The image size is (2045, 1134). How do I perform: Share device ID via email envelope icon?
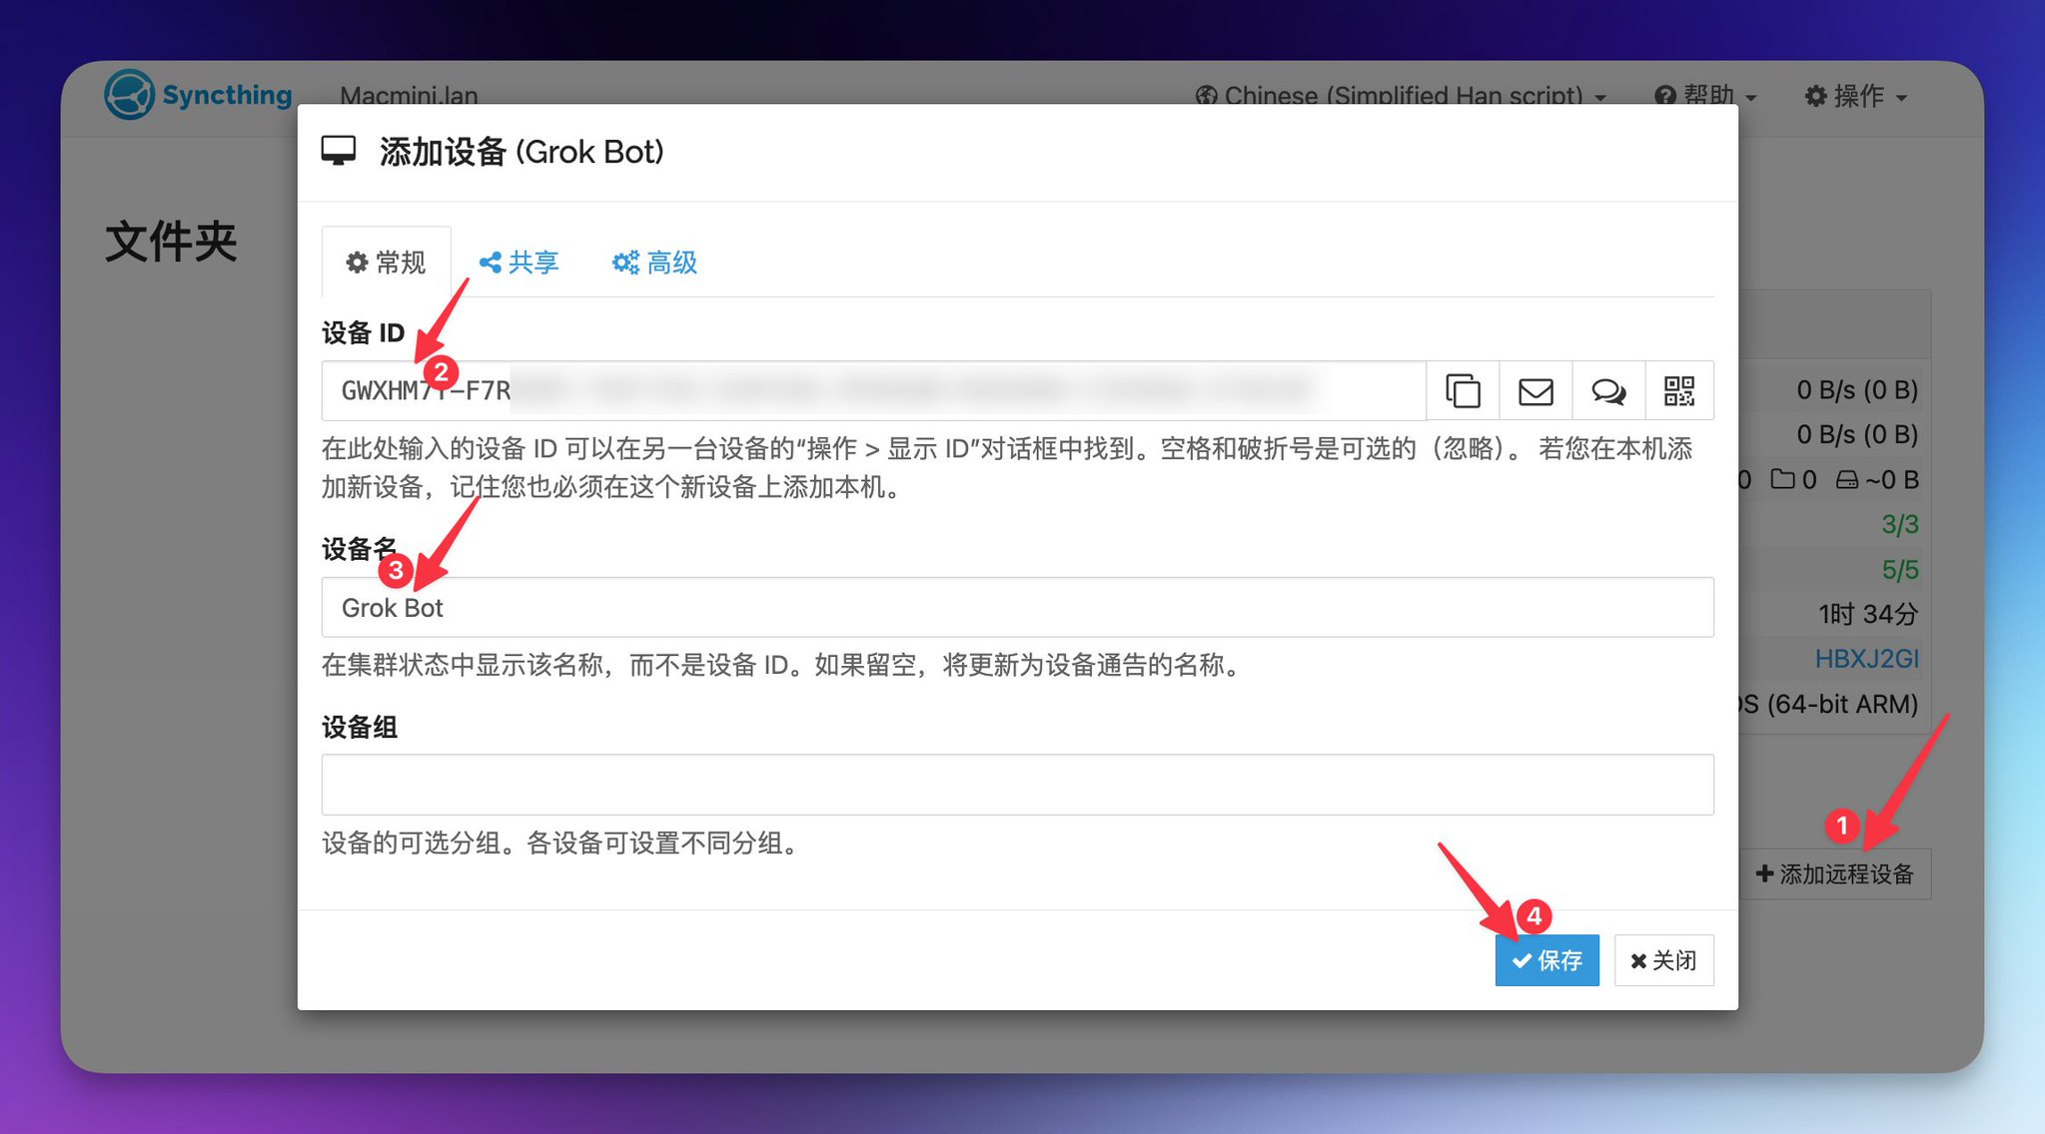coord(1535,390)
